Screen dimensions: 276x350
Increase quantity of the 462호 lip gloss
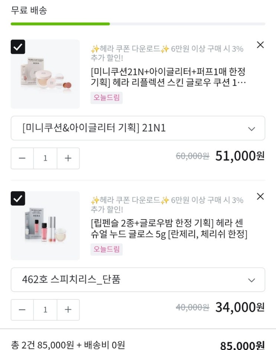click(68, 310)
